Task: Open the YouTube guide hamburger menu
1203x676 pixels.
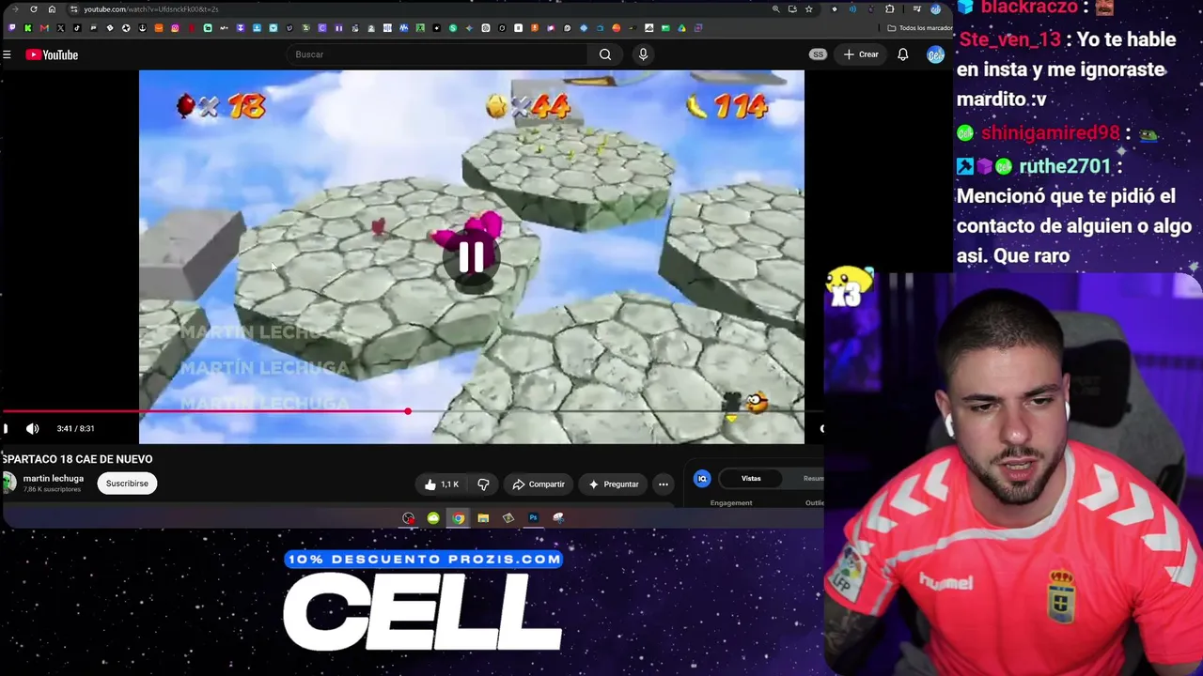Action: point(7,55)
